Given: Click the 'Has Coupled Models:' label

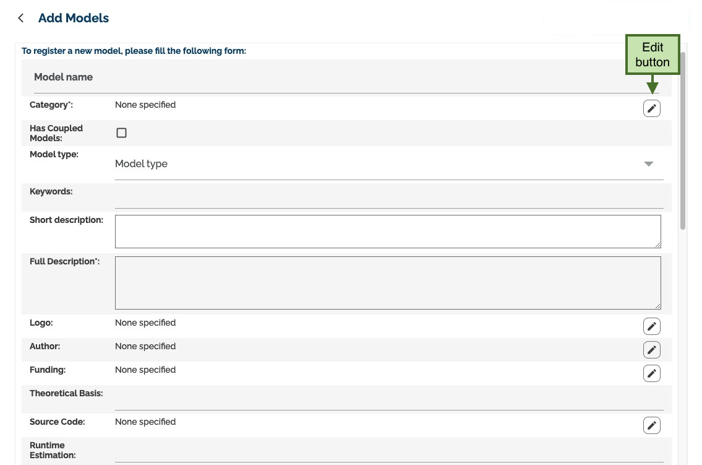Looking at the screenshot, I should point(56,133).
